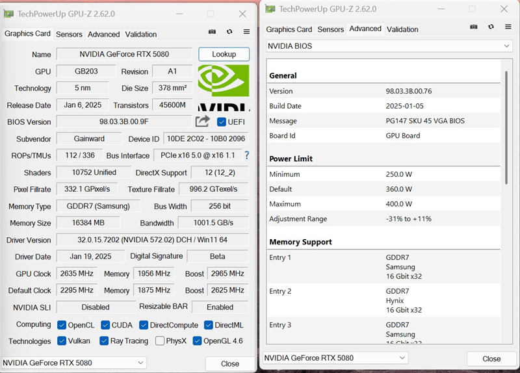Click the screenshot camera icon in left GPU-Z window

(x=212, y=32)
